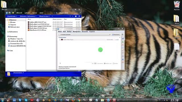Open the tools icon beside Выполнить
Screen dimensions: 182x102
122,35
